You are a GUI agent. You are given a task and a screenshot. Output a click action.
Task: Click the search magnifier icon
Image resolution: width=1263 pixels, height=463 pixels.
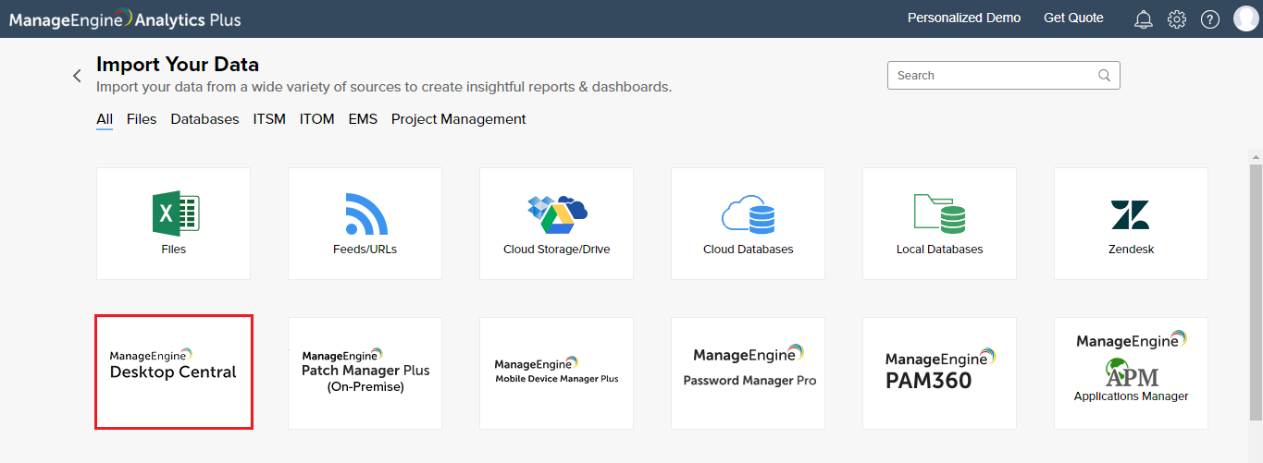click(x=1104, y=76)
